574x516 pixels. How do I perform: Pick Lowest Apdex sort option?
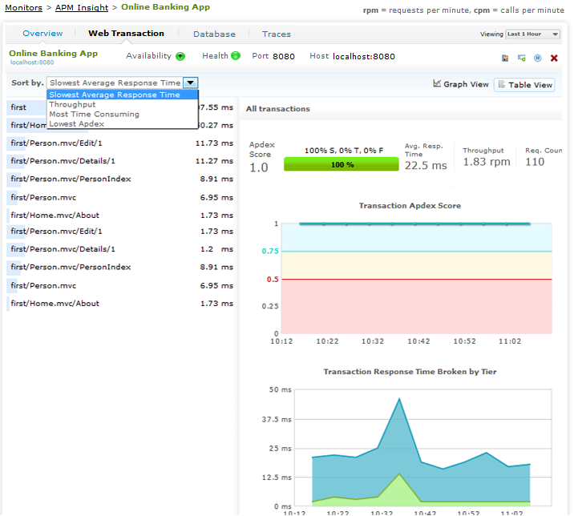76,123
